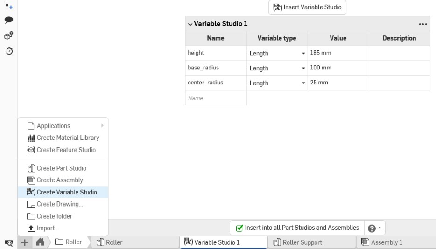
Task: Click the base_radius variable name cell
Action: tap(216, 68)
